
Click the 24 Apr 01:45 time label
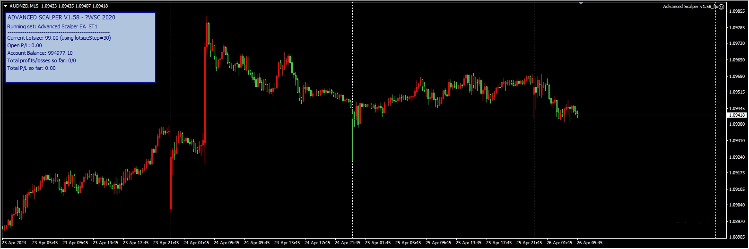click(x=196, y=243)
